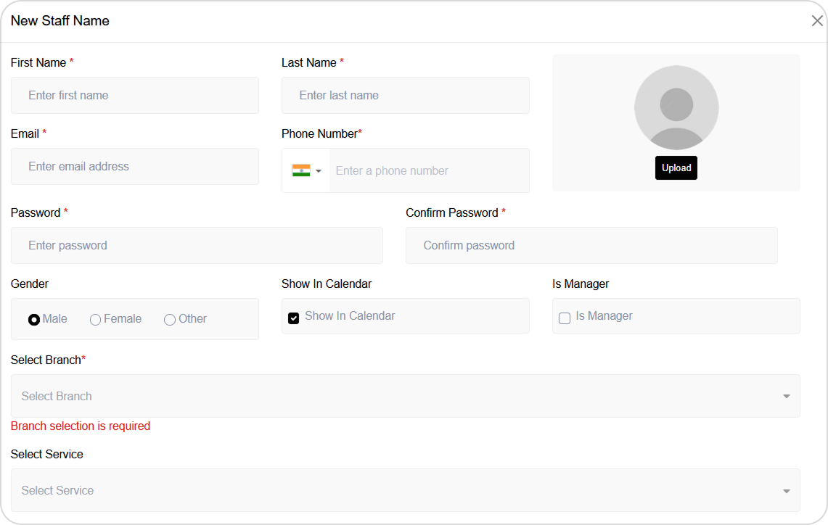Click the Upload photo button
The height and width of the screenshot is (525, 828).
pos(676,168)
